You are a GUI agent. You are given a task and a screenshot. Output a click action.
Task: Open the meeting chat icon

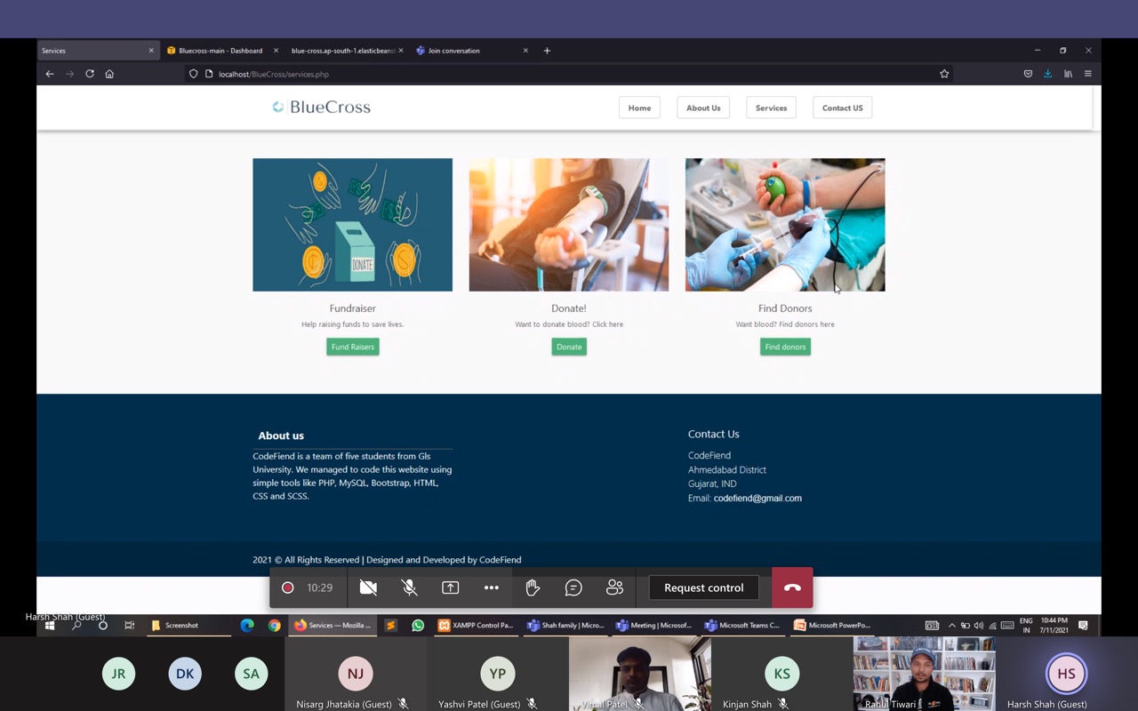[573, 587]
